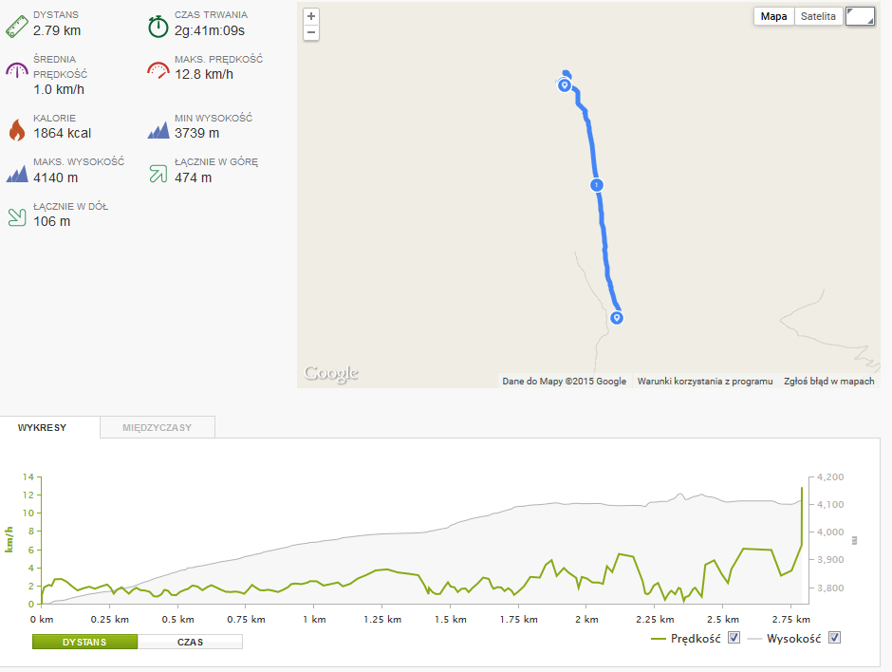Click the purple average speed gauge icon
Screen dimensions: 892x672
(x=17, y=70)
